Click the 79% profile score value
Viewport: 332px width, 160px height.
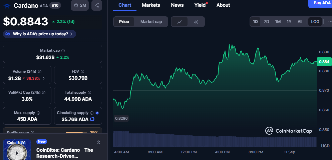tap(94, 132)
